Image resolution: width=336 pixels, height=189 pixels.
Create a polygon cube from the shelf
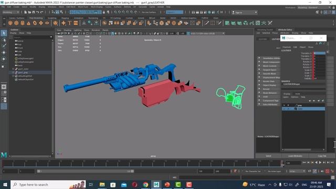pos(16,23)
